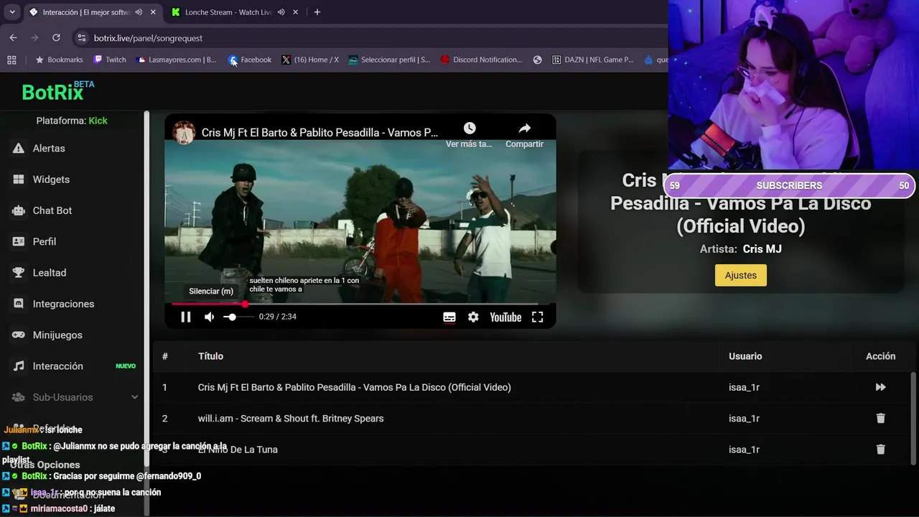Mute the video with speaker icon
Image resolution: width=919 pixels, height=517 pixels.
coord(209,317)
